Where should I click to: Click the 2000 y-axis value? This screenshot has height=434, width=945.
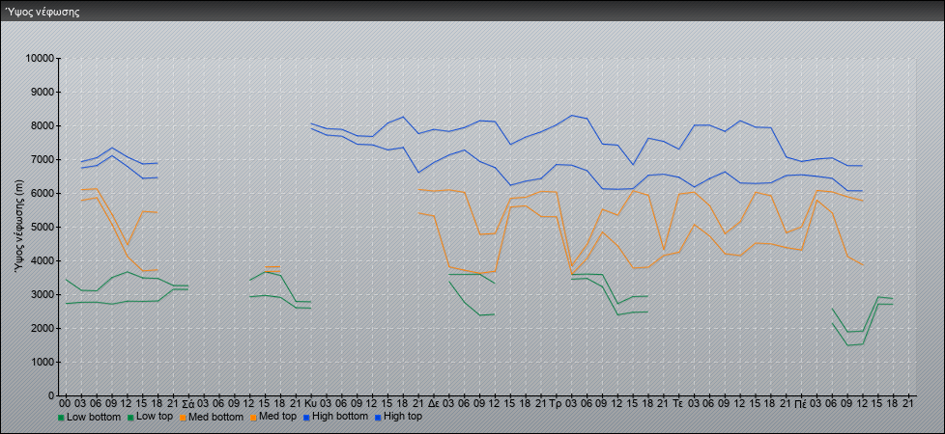pyautogui.click(x=43, y=328)
